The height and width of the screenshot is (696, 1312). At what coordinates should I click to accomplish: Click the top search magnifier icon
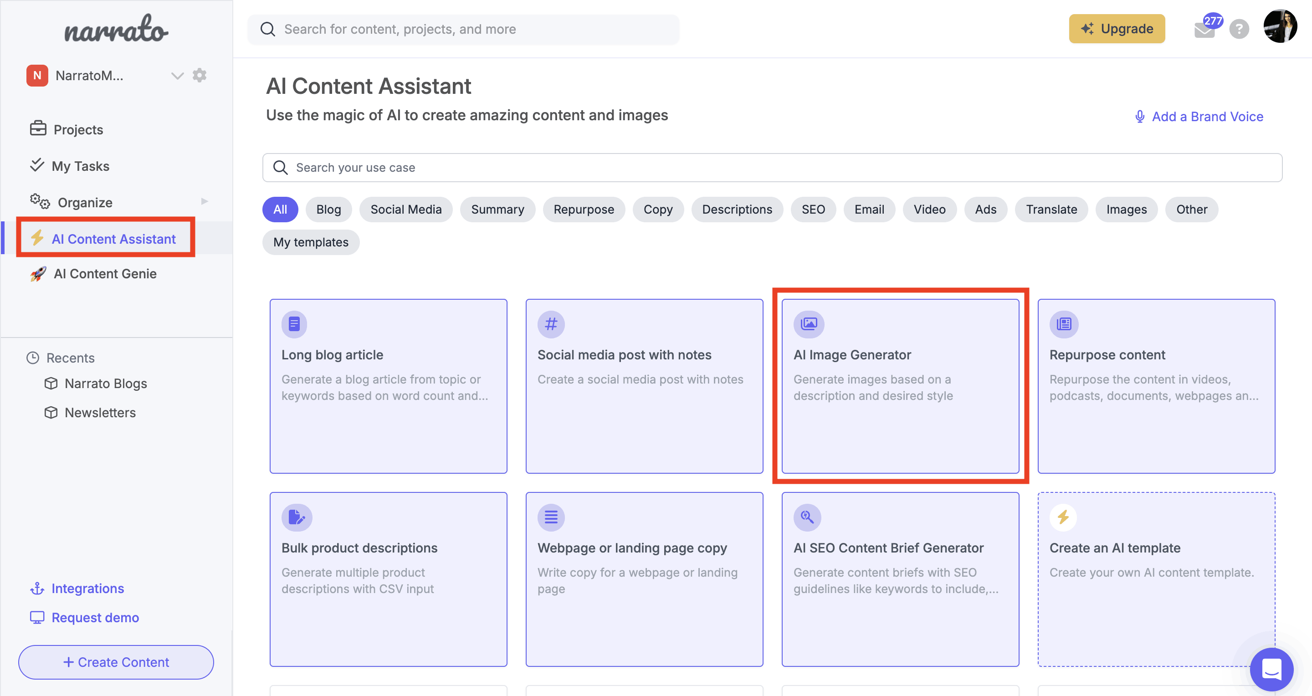267,29
